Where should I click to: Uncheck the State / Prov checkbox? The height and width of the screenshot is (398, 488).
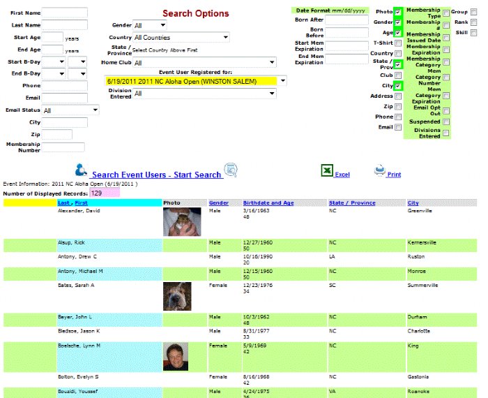398,64
